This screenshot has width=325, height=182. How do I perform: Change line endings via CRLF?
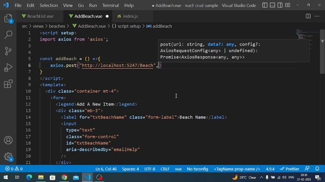coord(165,169)
